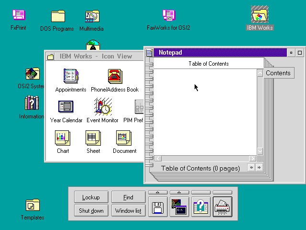The width and height of the screenshot is (306, 230).
Task: Open the drawer above the Information icon
Action: coord(201,193)
